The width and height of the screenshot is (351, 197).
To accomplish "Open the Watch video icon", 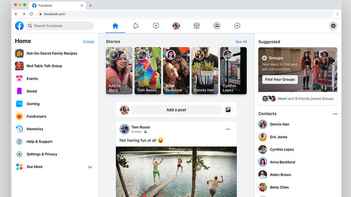I will point(156,26).
